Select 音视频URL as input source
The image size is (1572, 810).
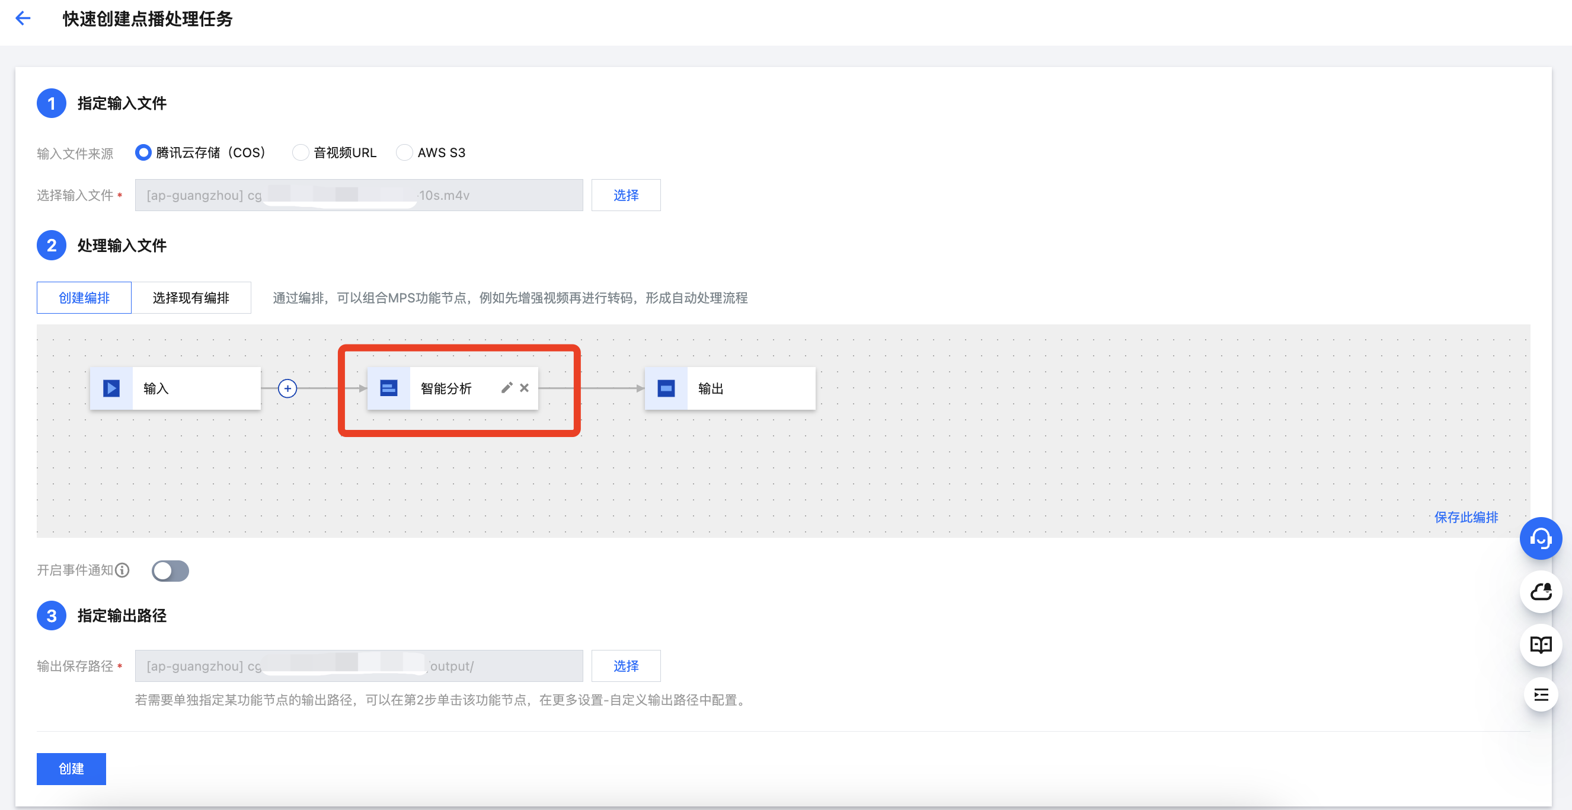pyautogui.click(x=301, y=152)
